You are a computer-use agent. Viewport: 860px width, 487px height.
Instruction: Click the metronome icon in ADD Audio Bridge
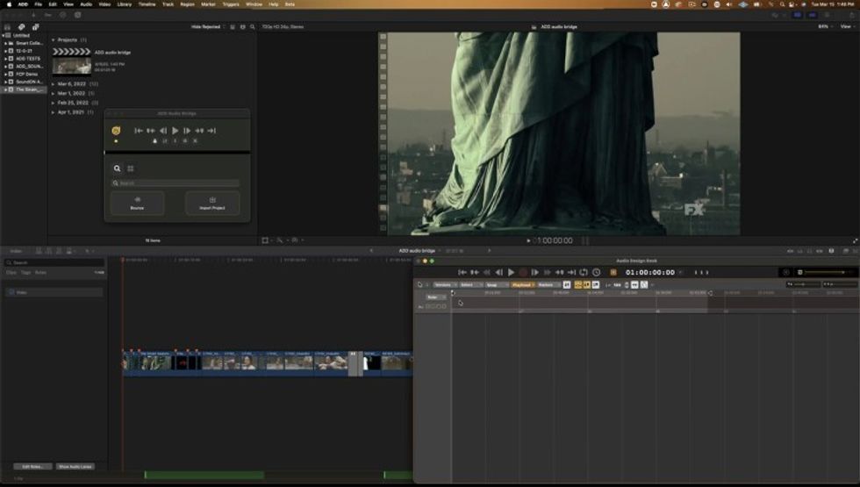click(154, 141)
